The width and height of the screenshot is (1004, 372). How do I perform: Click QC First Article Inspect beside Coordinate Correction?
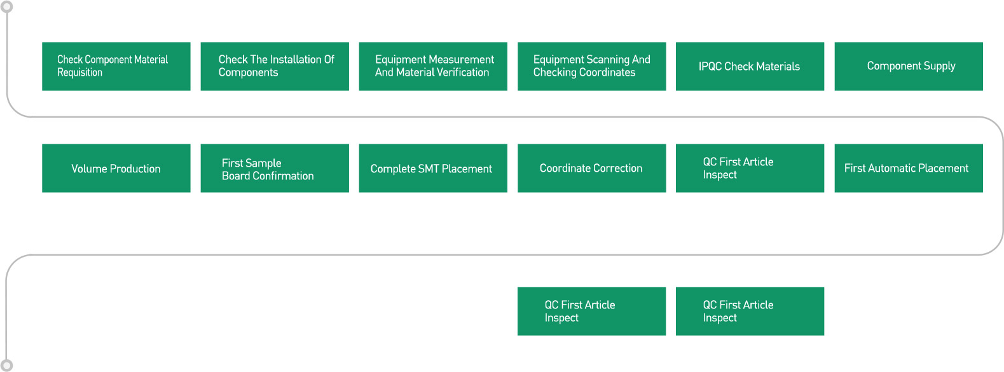(x=750, y=168)
